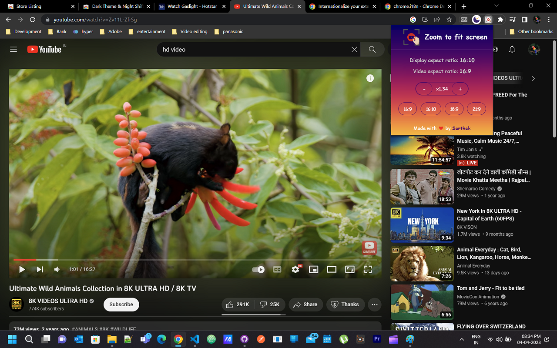The height and width of the screenshot is (348, 557).
Task: Open YouTube notifications bell
Action: tap(512, 50)
